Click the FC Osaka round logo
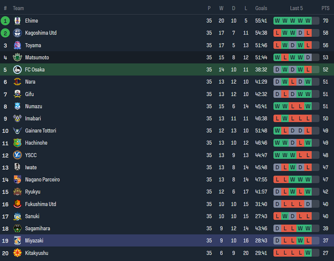This screenshot has width=334, height=261. pos(17,70)
